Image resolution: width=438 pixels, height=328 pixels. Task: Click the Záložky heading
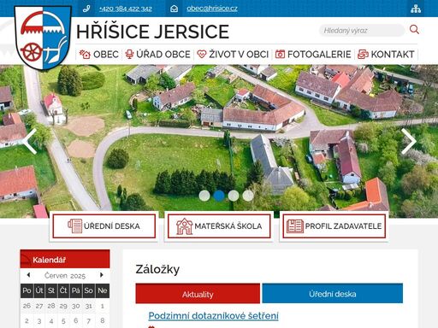pyautogui.click(x=157, y=269)
